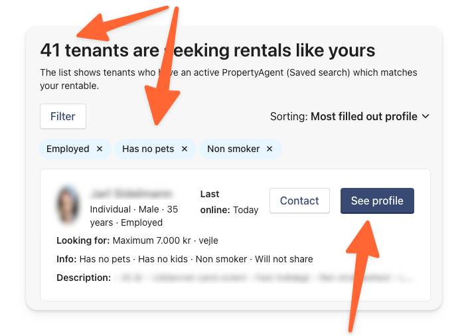The height and width of the screenshot is (336, 468).
Task: Click the Info line about pets and kids
Action: [185, 259]
